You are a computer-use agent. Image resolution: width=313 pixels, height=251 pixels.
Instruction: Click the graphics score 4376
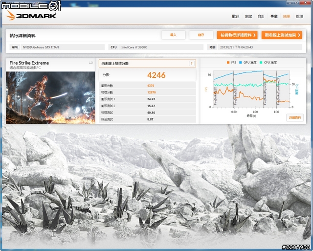[151, 86]
